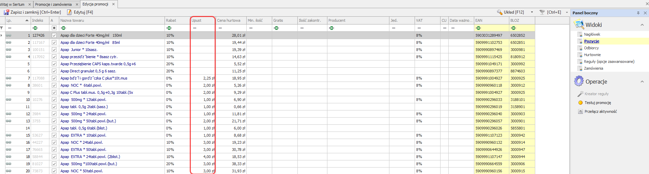Click the Edytuj [F4] pencil icon
Image resolution: width=649 pixels, height=174 pixels.
pos(69,12)
